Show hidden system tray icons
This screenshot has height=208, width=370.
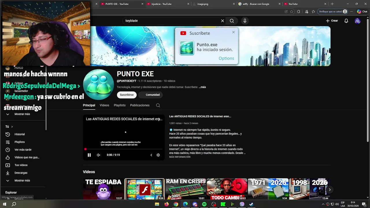point(323,204)
